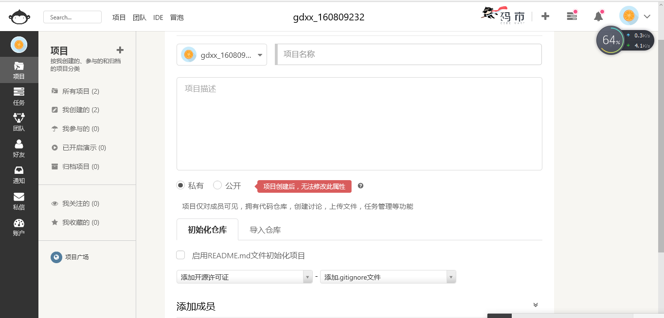
Task: Select the 私有 radio button
Action: click(x=180, y=185)
